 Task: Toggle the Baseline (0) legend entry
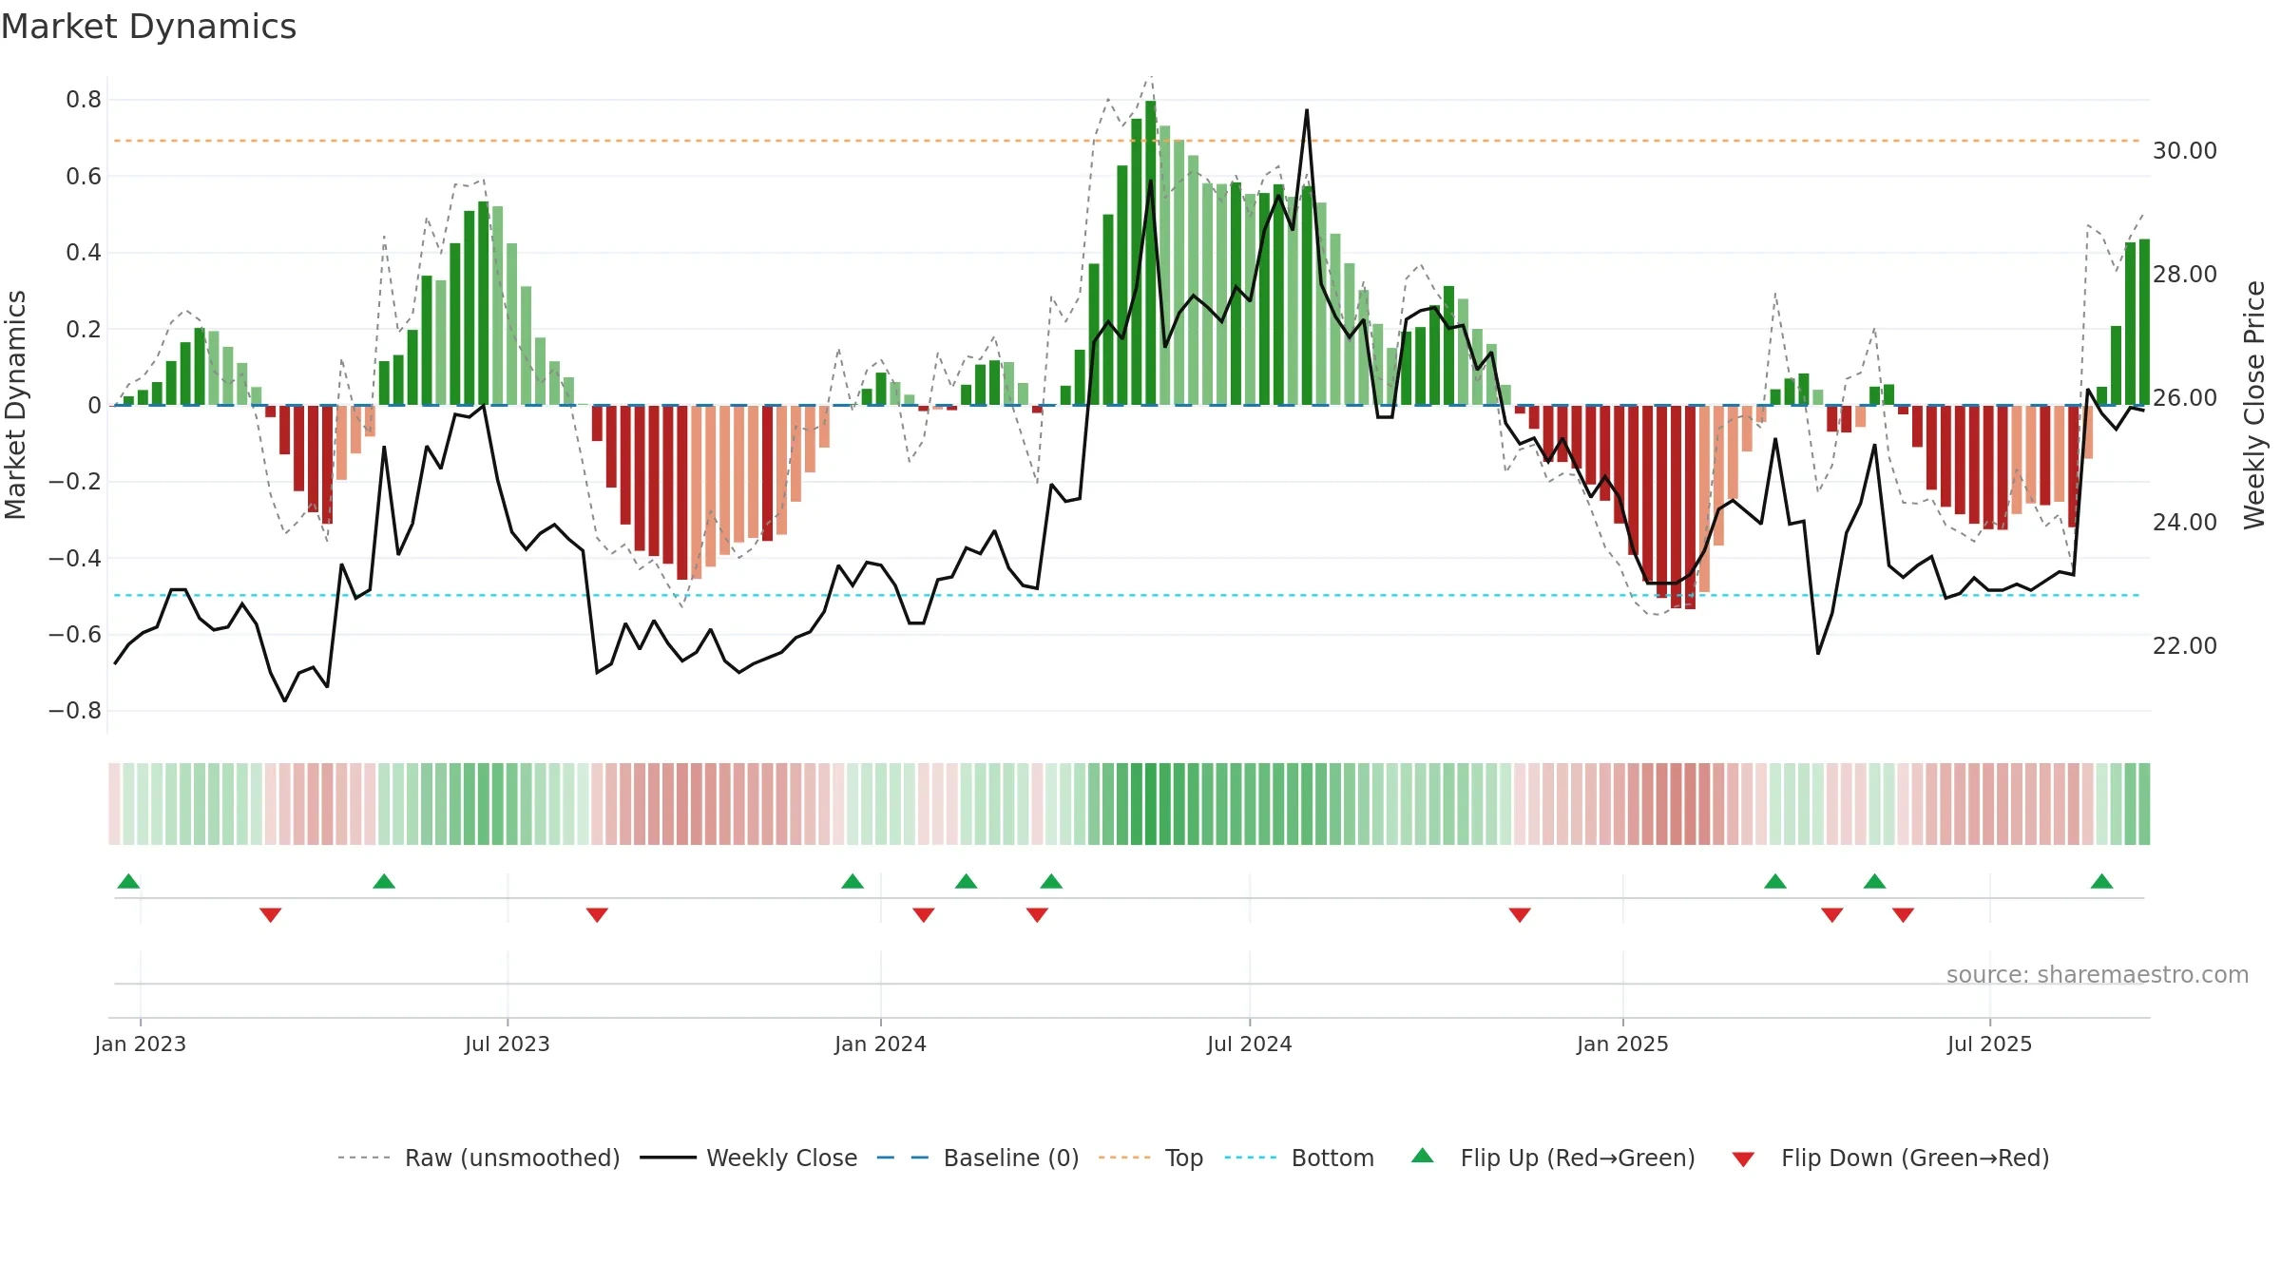(978, 1158)
